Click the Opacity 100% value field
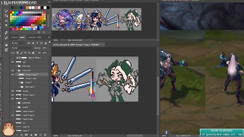Viewport: 244px width, 137px height. click(x=45, y=48)
